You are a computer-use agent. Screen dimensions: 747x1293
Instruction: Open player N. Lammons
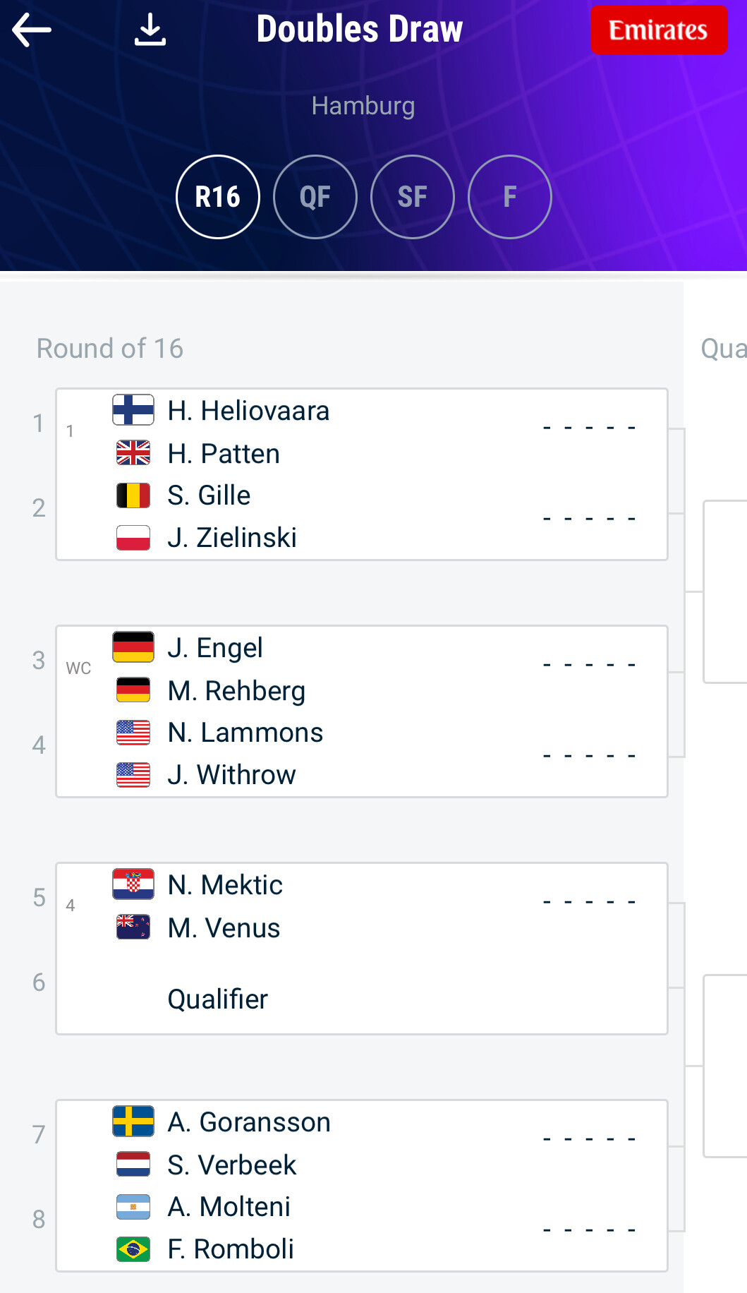[x=245, y=733]
